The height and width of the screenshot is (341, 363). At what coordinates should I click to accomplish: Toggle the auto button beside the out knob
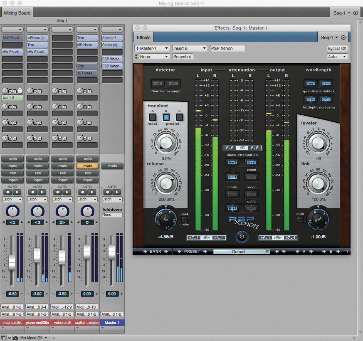(x=300, y=219)
